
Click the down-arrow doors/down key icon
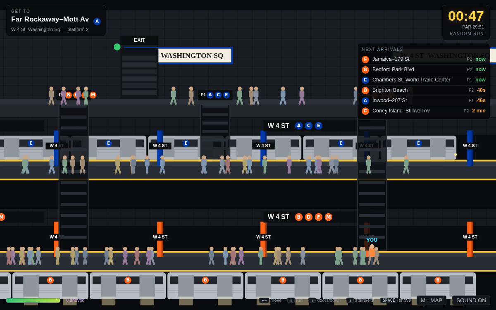312,300
